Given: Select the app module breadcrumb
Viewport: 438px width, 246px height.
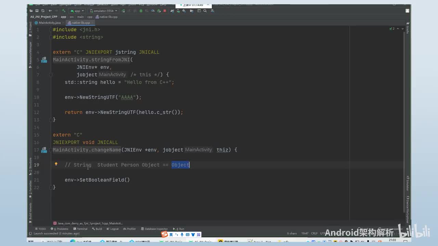Looking at the screenshot, I should (x=64, y=17).
